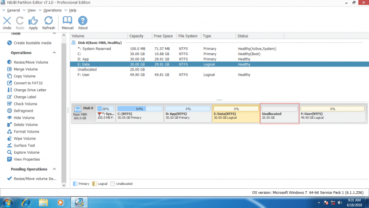Click the Primary legend color swatch
This screenshot has height=208, width=369.
(75, 184)
